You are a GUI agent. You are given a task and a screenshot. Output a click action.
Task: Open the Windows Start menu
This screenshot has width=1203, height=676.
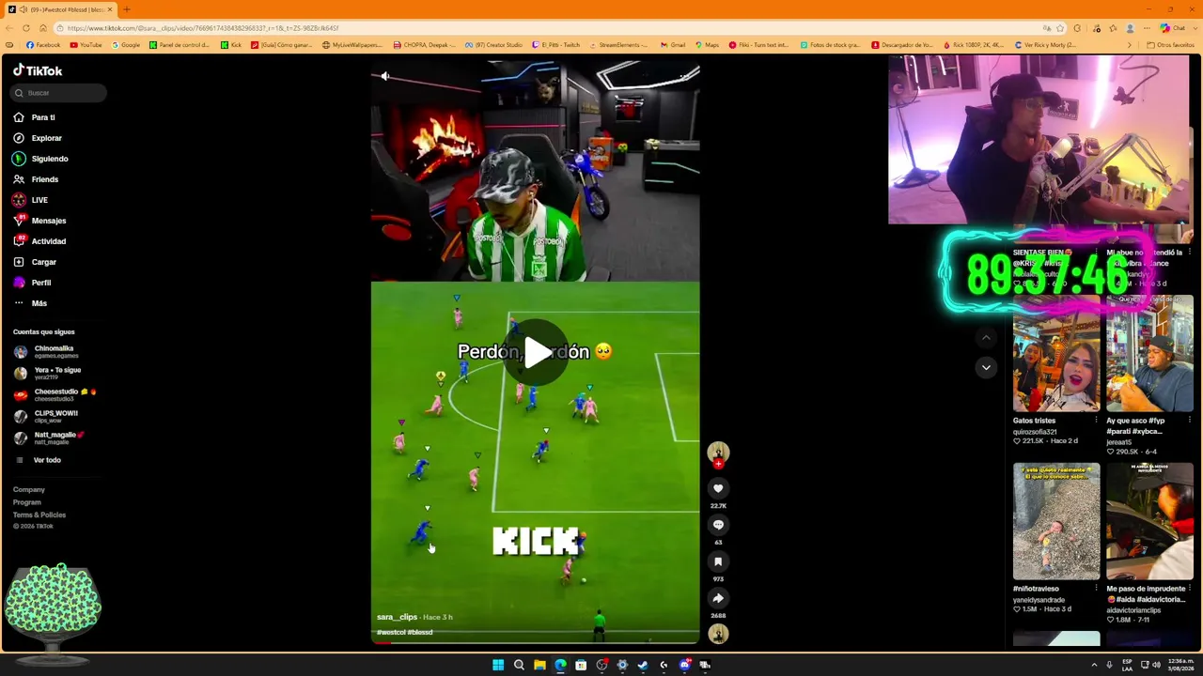pyautogui.click(x=498, y=665)
